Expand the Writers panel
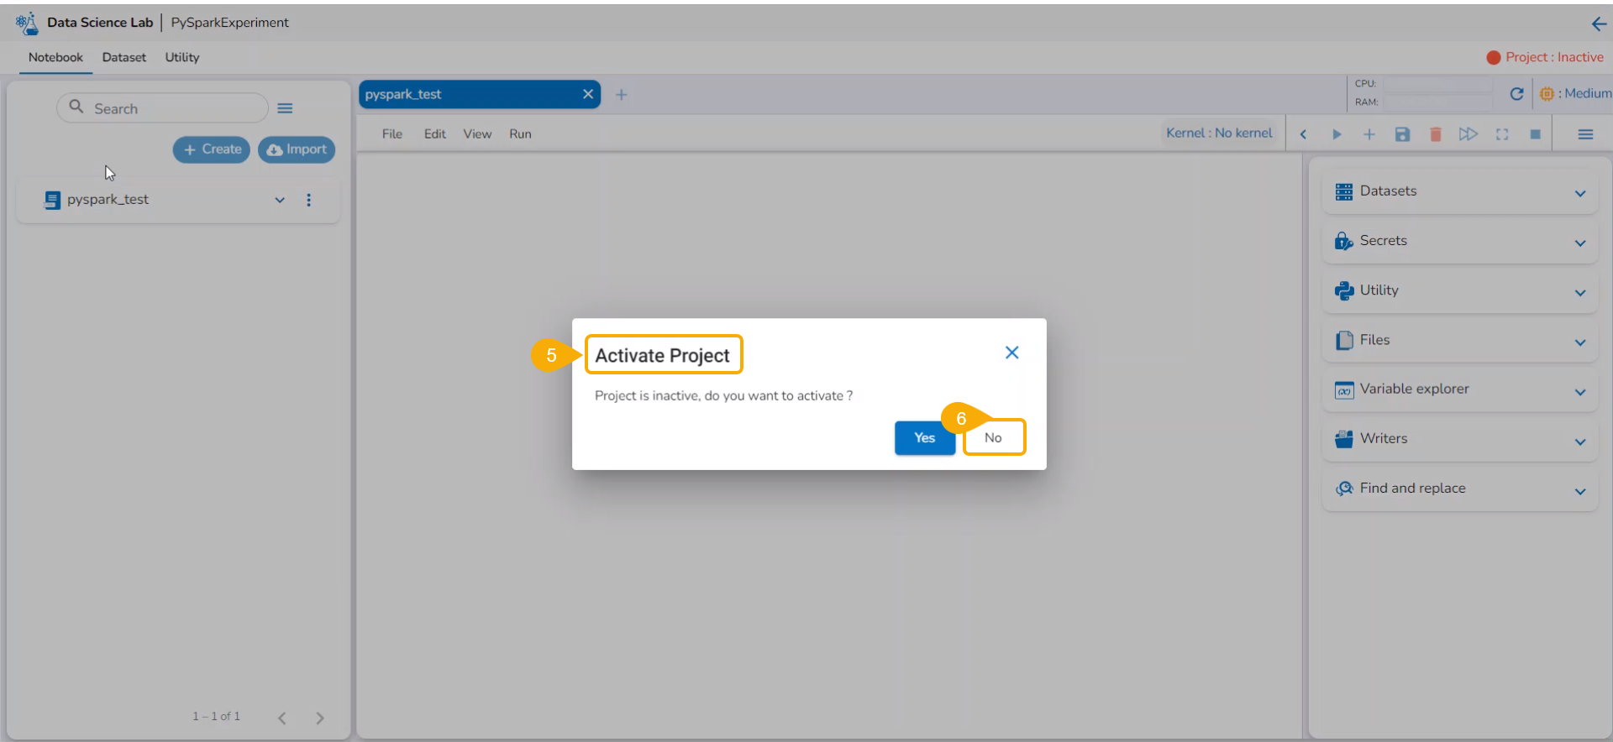The width and height of the screenshot is (1613, 742). pos(1580,442)
